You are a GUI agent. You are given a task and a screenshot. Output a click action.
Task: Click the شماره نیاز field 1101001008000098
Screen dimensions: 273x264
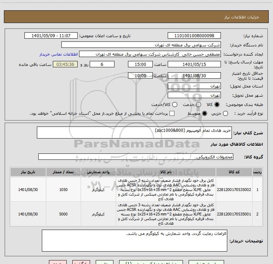(x=194, y=35)
